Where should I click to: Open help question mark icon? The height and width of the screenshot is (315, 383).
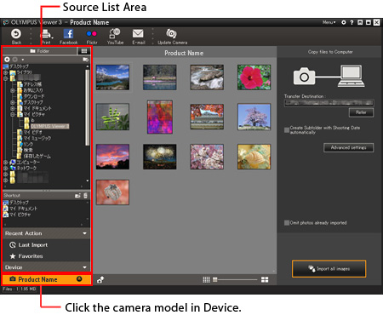click(x=352, y=22)
